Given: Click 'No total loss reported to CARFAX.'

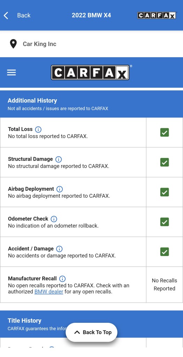Looking at the screenshot, I should point(48,136).
